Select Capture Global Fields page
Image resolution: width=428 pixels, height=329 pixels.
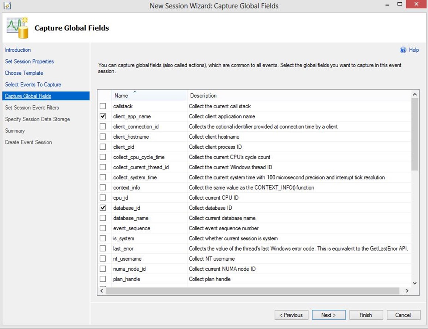click(45, 96)
